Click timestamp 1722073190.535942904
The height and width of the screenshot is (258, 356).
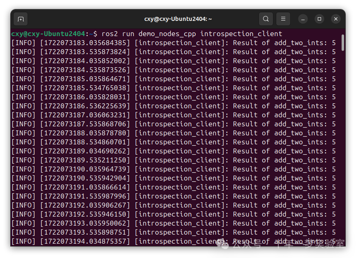click(x=85, y=178)
